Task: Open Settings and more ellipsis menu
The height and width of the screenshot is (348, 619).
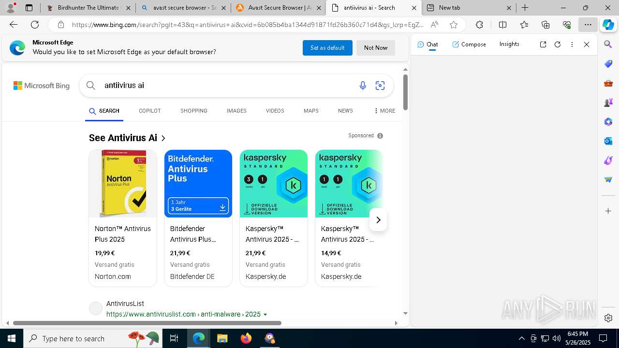Action: tap(588, 25)
